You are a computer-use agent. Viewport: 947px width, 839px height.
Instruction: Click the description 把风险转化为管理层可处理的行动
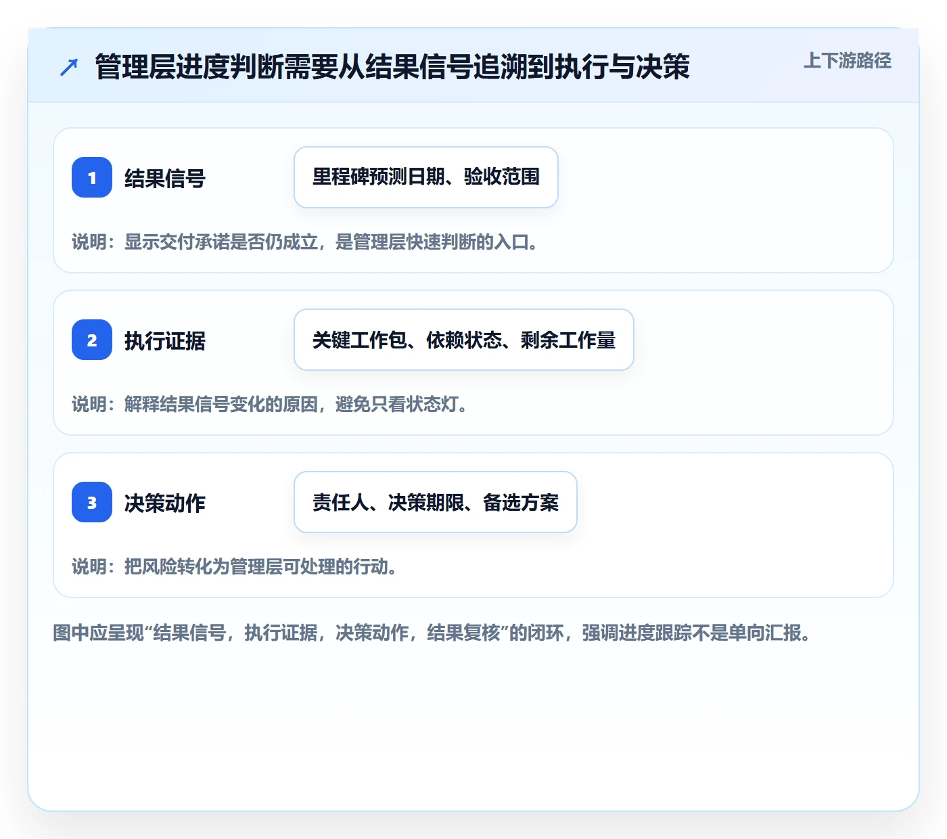(235, 567)
